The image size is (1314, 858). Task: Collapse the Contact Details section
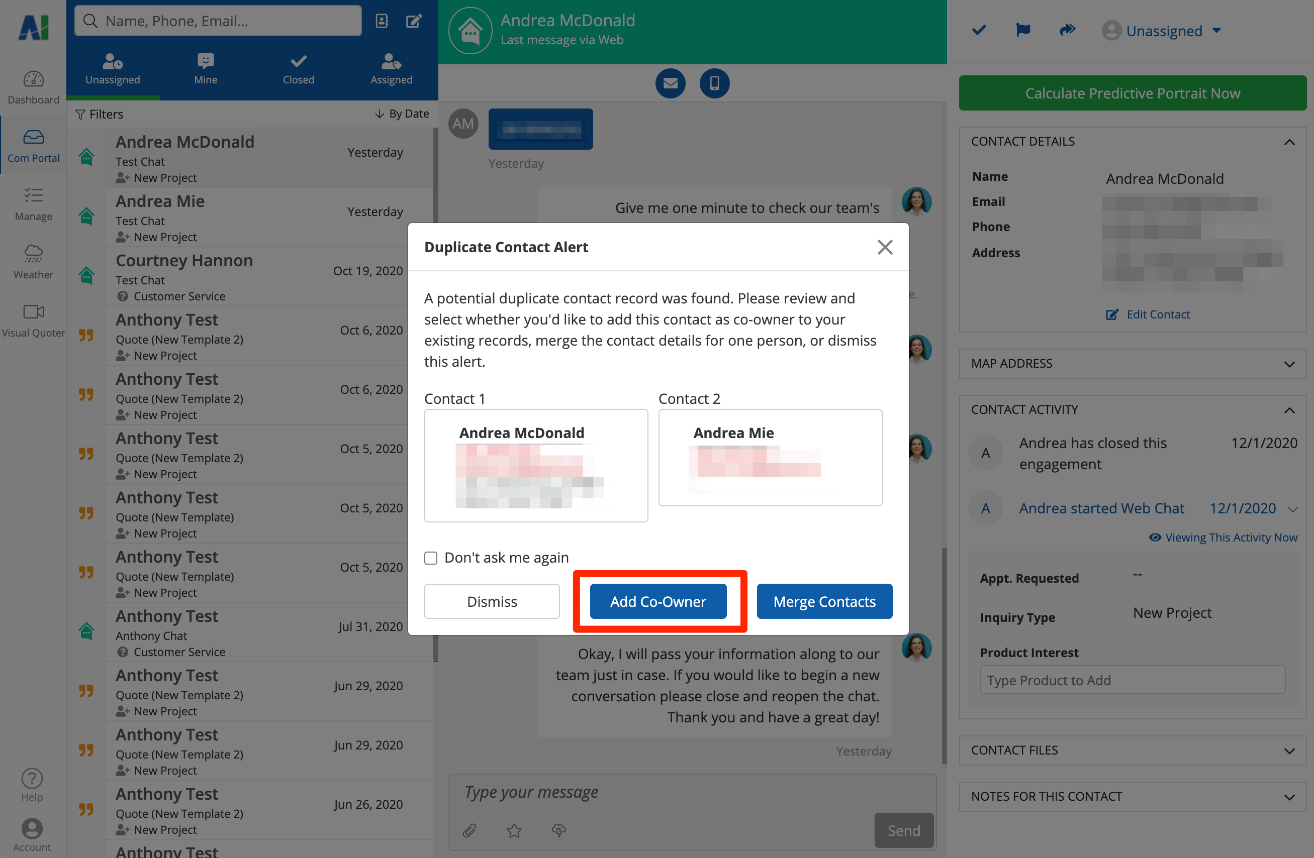[1288, 142]
